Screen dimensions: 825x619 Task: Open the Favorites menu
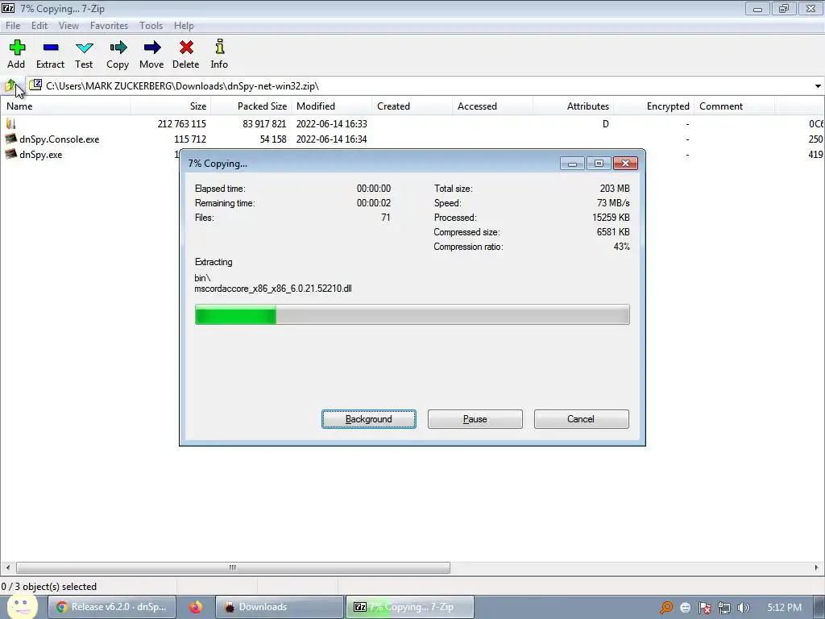[x=109, y=25]
